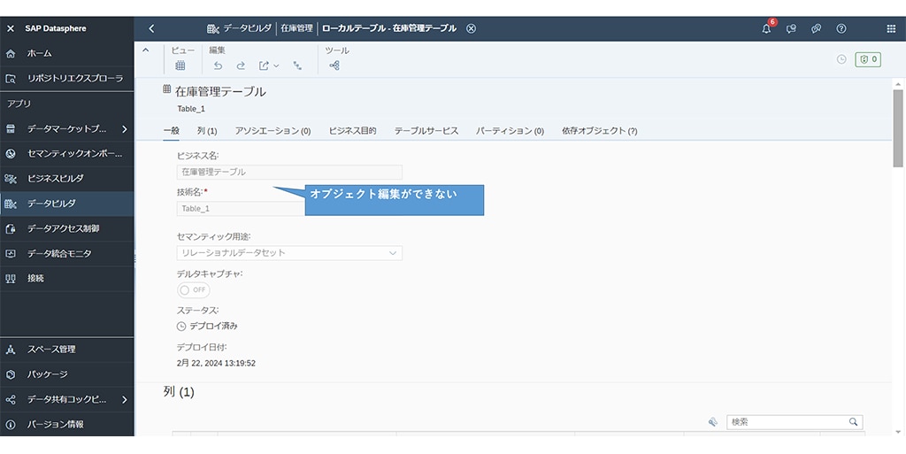906x454 pixels.
Task: Collapse the toolbar with the chevron-up arrow
Action: [x=146, y=50]
